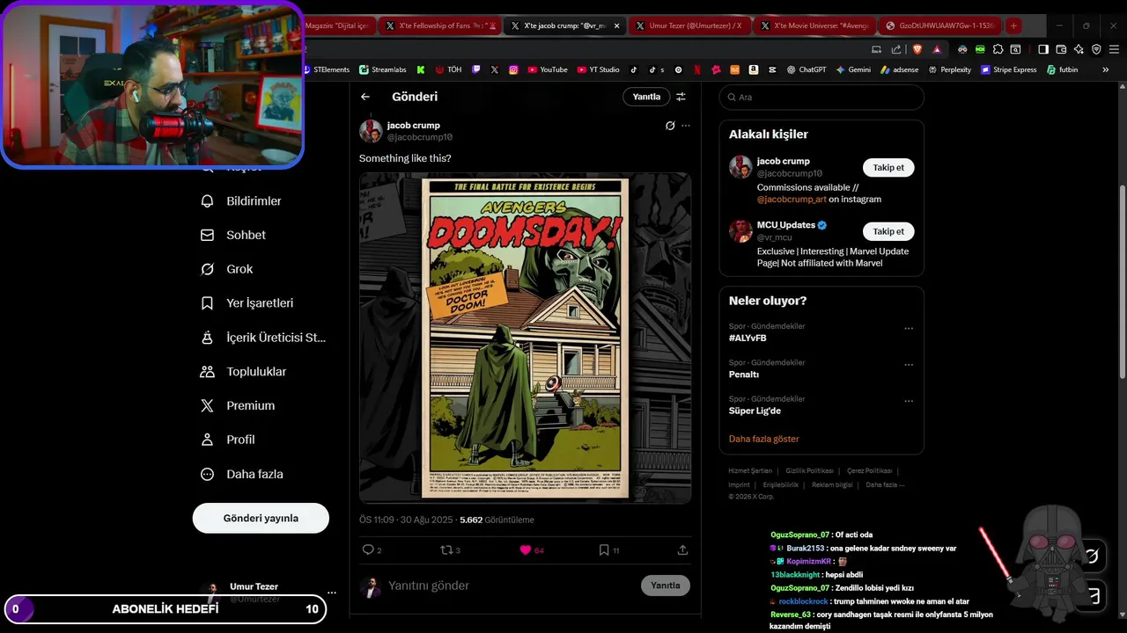
Task: Open @jacobcrump_art mention link
Action: 791,200
